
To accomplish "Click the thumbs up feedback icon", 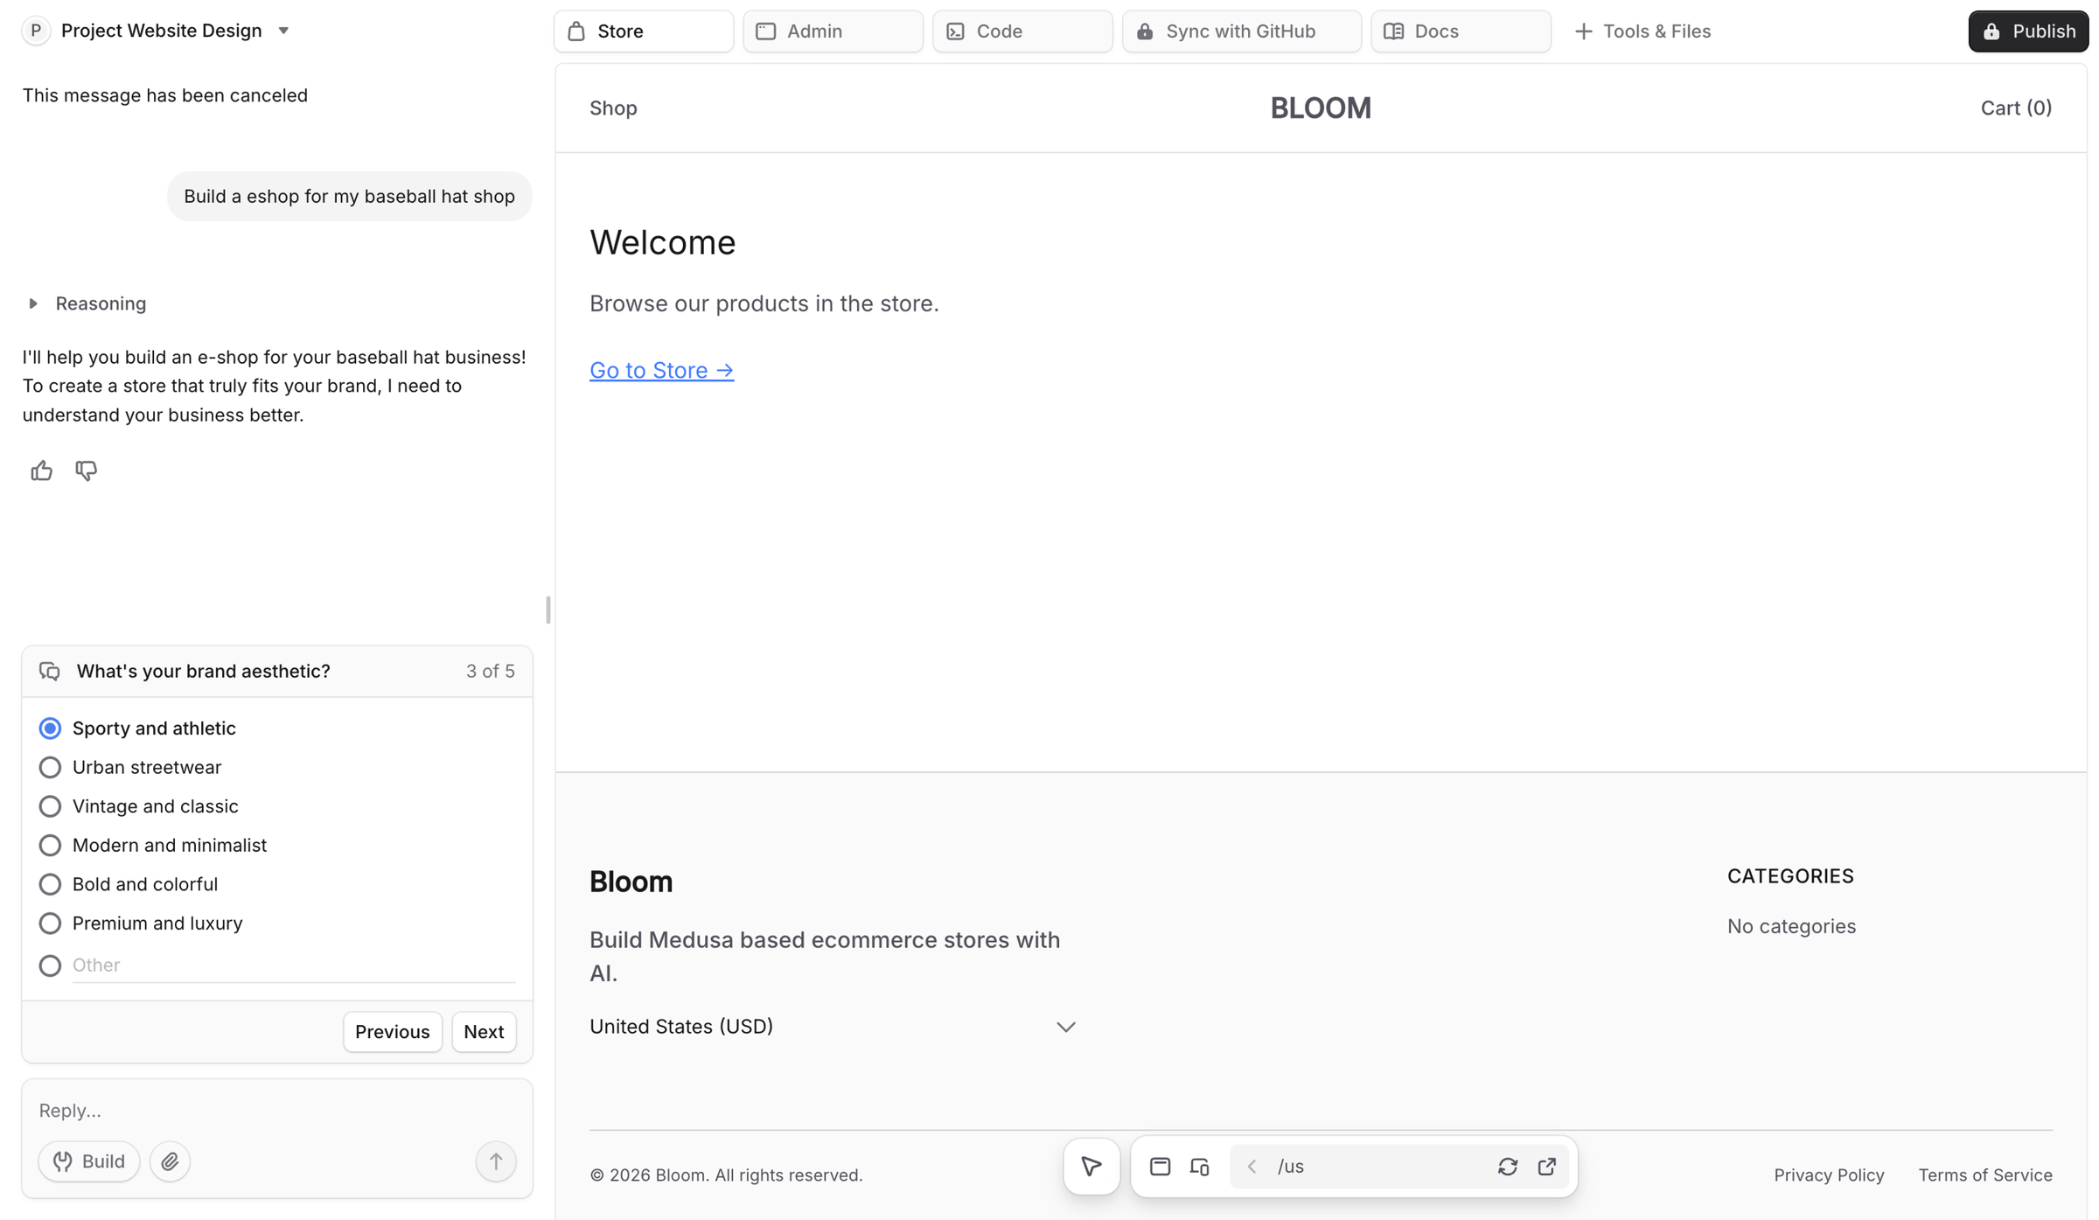I will tap(41, 471).
